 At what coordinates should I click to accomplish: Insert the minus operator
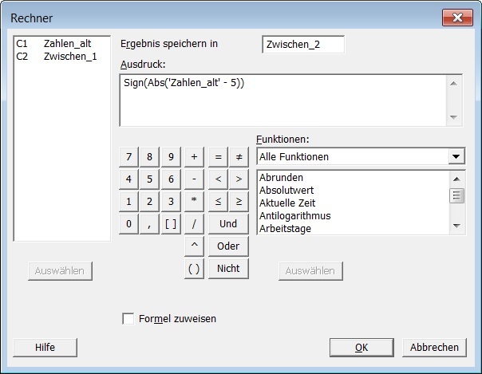tap(194, 179)
